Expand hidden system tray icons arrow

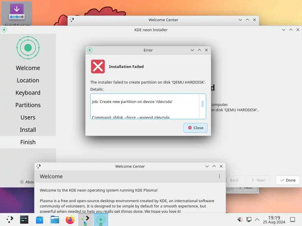coord(257,220)
